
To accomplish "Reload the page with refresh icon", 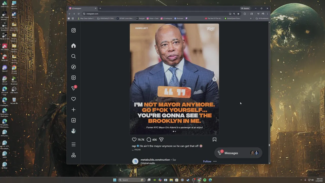I will tap(78, 14).
